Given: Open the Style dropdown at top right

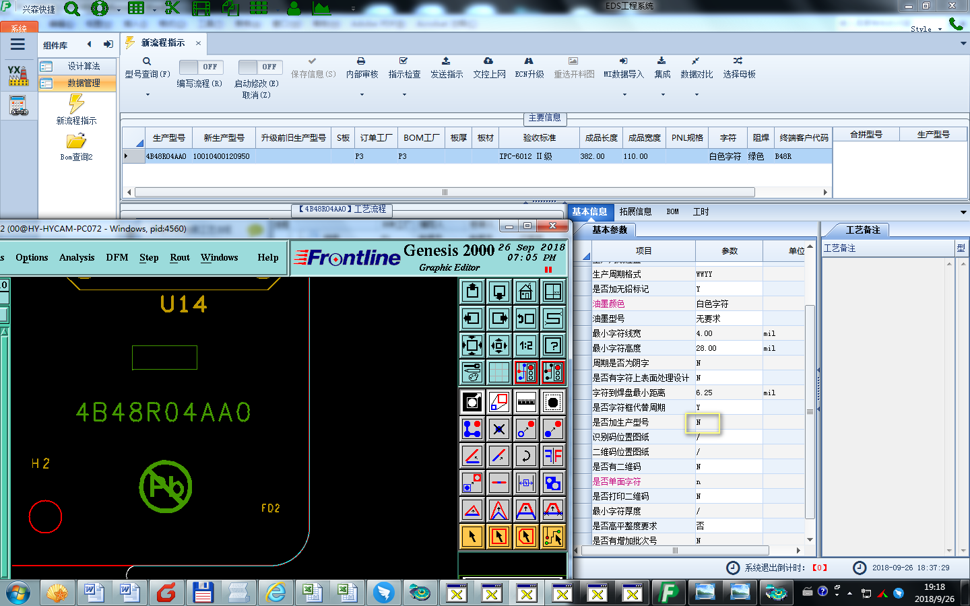Looking at the screenshot, I should [926, 29].
